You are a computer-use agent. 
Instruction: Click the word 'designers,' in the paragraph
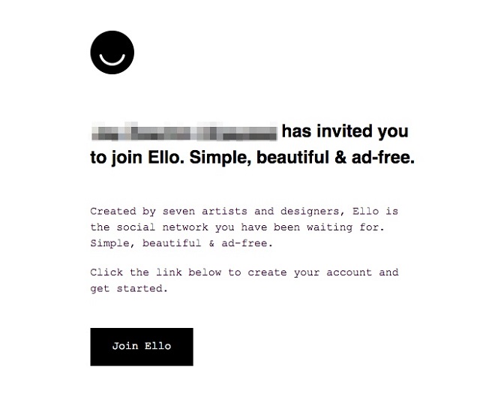coord(313,212)
